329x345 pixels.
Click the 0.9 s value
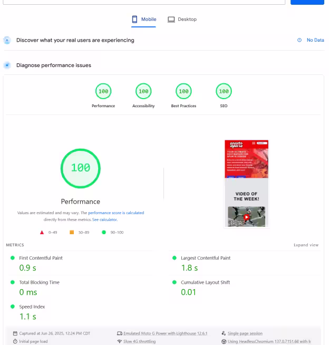pos(28,268)
